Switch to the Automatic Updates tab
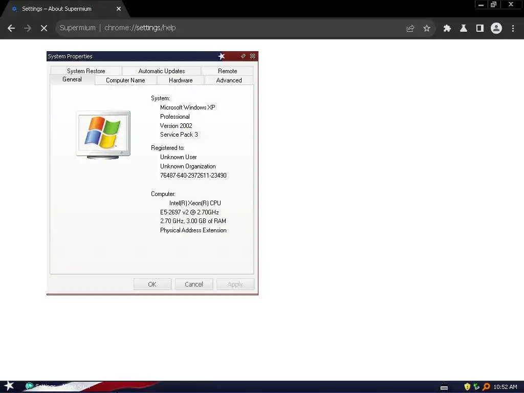This screenshot has height=393, width=524. 161,71
